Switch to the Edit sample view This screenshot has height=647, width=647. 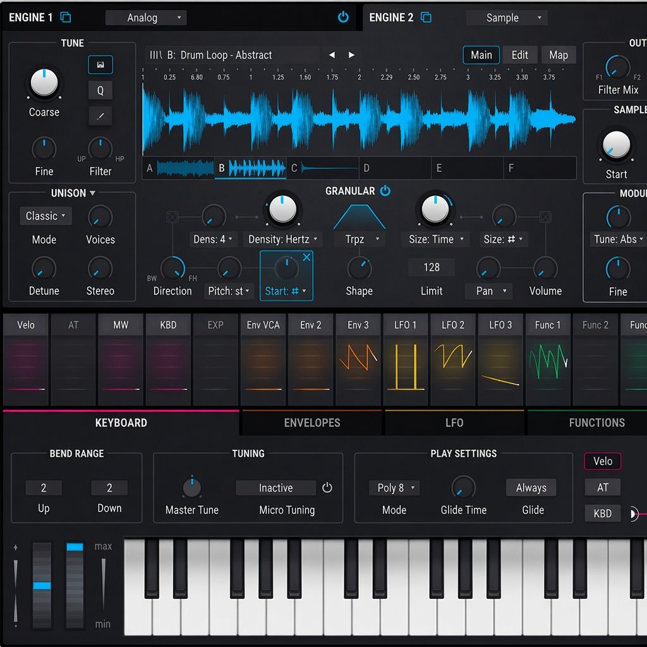pos(520,55)
